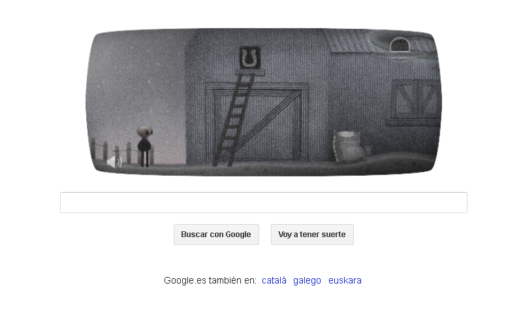Click the large barn door with diagonal brace
The height and width of the screenshot is (309, 506).
coord(257,123)
